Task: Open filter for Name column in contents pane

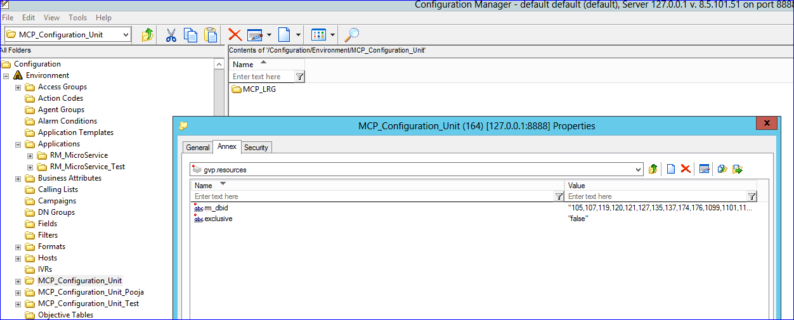Action: (300, 77)
